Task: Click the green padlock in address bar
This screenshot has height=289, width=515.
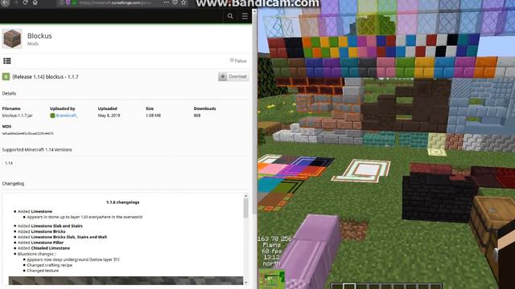Action: coord(74,2)
